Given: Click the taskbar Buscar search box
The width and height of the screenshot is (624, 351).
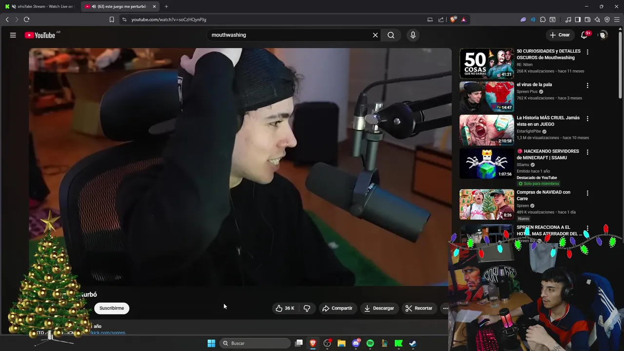Looking at the screenshot, I should pyautogui.click(x=256, y=343).
